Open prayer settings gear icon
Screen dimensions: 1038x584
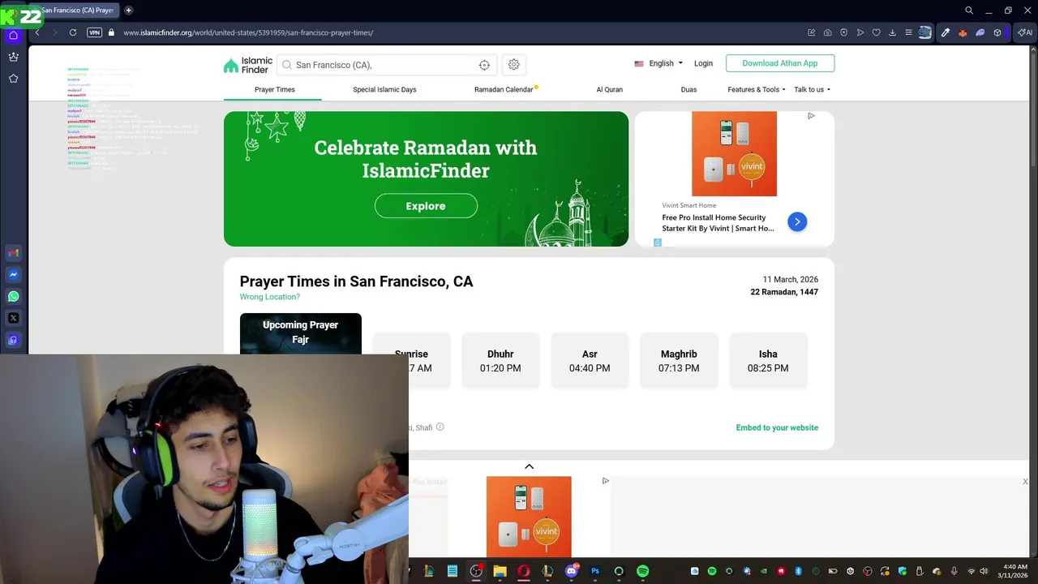pos(513,64)
